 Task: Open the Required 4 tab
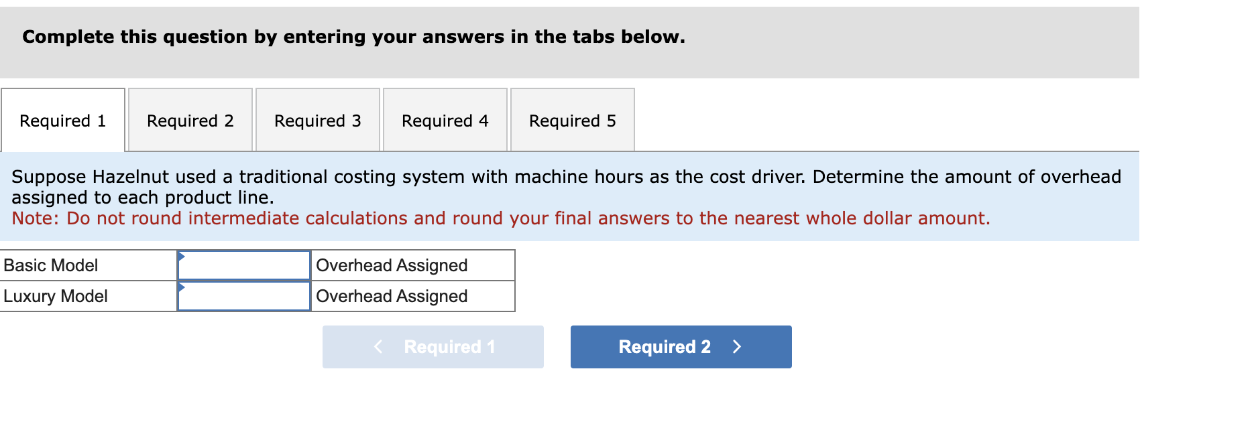[x=445, y=121]
